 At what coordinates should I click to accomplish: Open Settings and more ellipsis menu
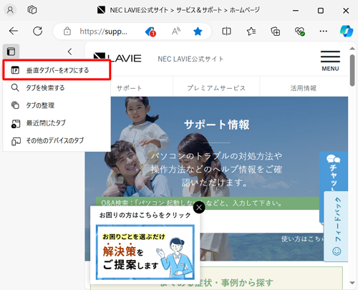point(324,31)
